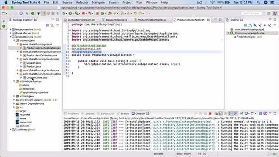Viewport: 279px width, 157px height.
Task: Click the Spotlight search icon in menu bar
Action: 259,3
